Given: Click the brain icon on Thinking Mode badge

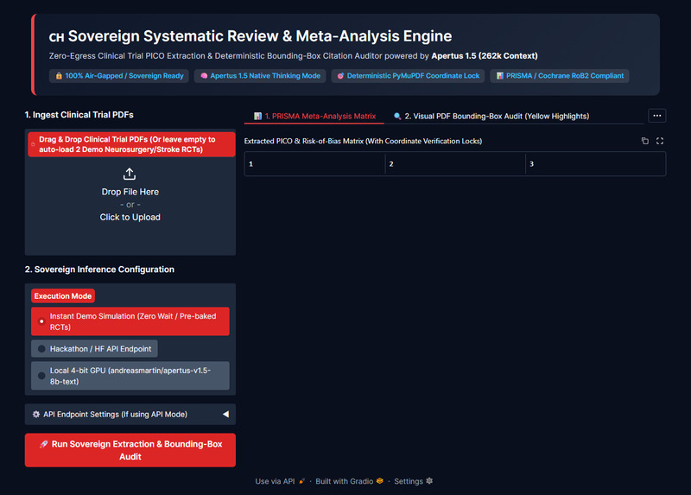Looking at the screenshot, I should [204, 76].
